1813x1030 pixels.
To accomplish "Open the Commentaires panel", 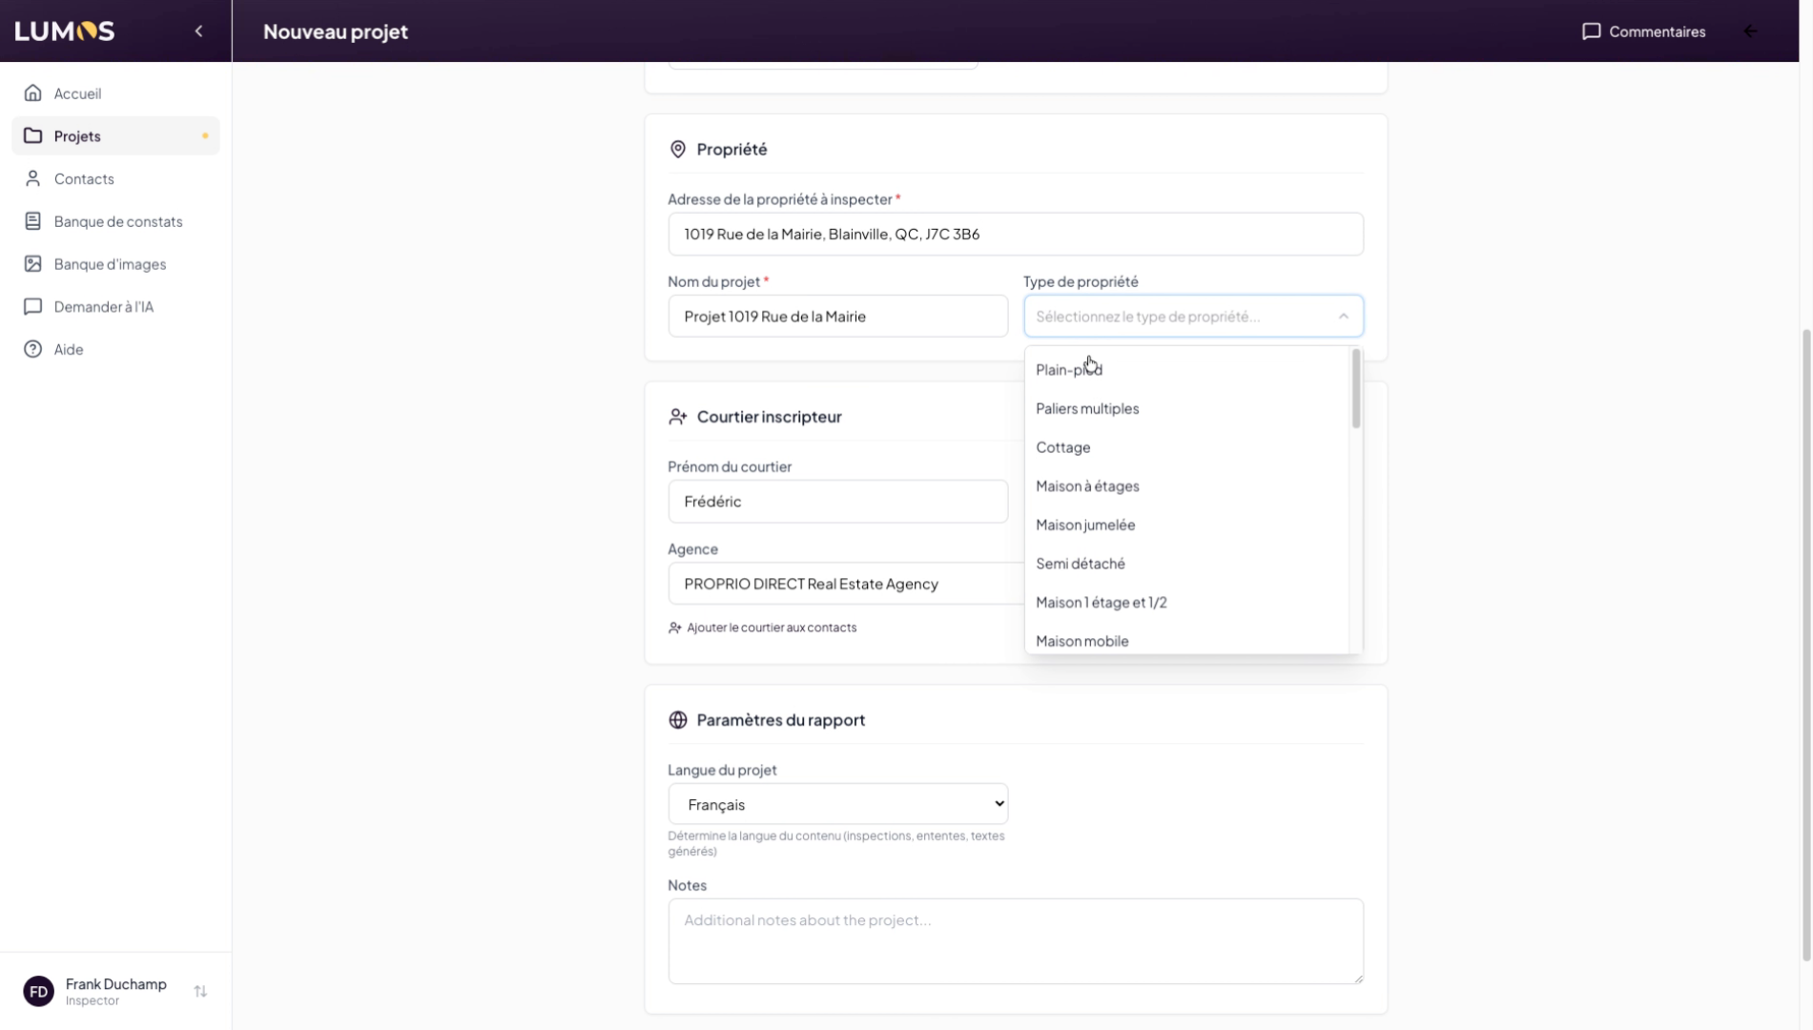I will point(1644,31).
